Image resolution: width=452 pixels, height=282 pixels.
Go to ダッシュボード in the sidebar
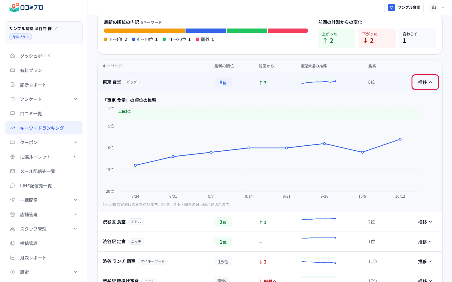[x=44, y=56]
